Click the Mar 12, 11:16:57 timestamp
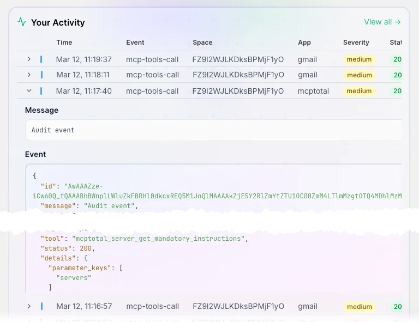419x322 pixels. click(x=84, y=306)
